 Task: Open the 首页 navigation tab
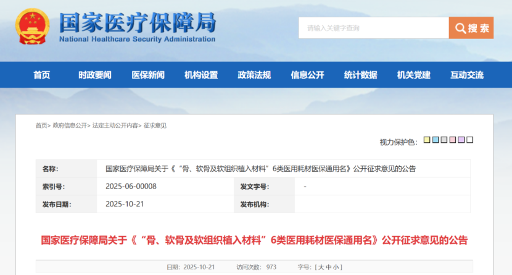click(42, 75)
